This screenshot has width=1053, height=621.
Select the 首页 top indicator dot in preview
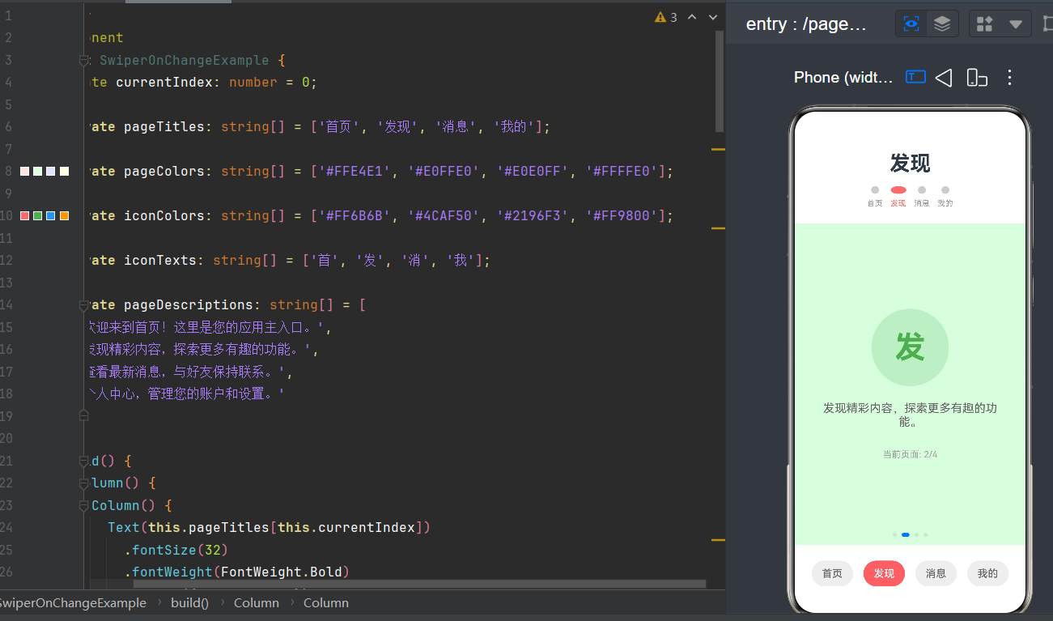click(x=875, y=190)
